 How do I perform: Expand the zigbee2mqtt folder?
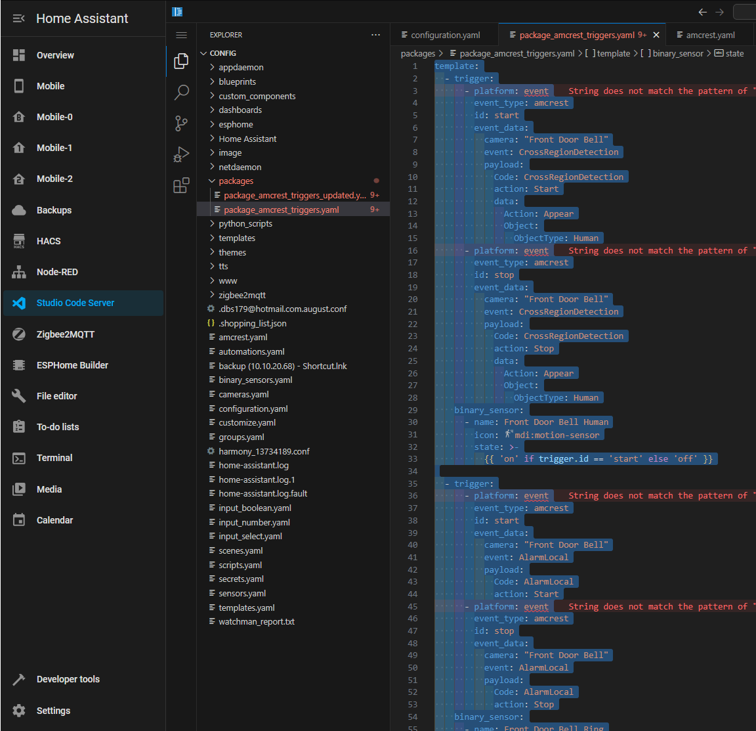pyautogui.click(x=241, y=295)
